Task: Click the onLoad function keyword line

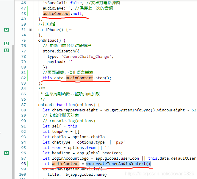Action: tap(69, 105)
